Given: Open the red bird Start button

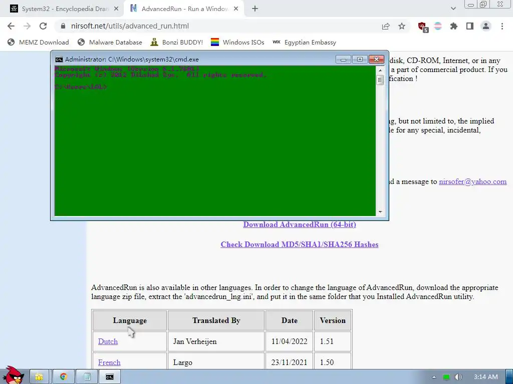Looking at the screenshot, I should point(13,375).
